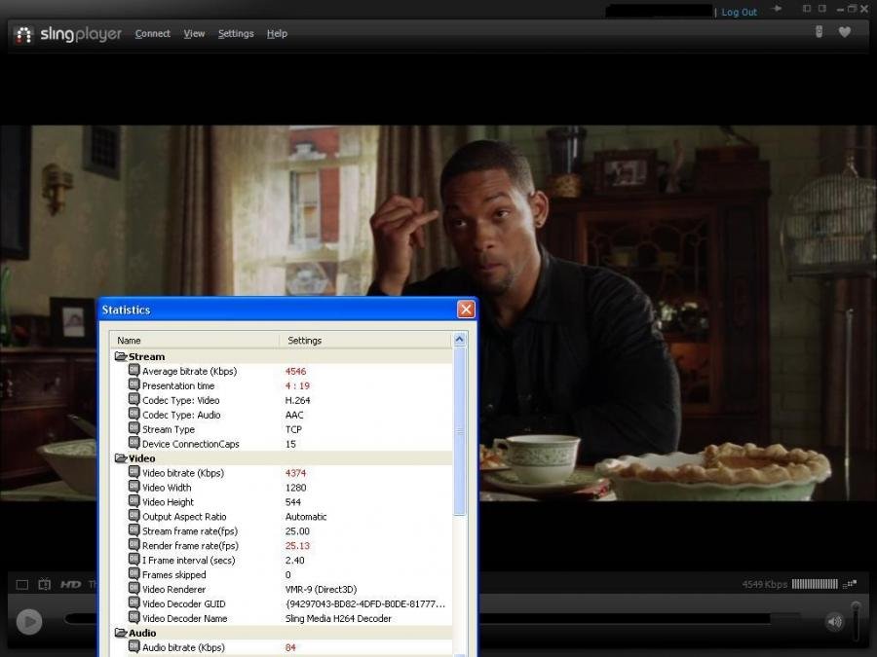The height and width of the screenshot is (657, 877).
Task: Open the Settings menu
Action: tap(236, 34)
